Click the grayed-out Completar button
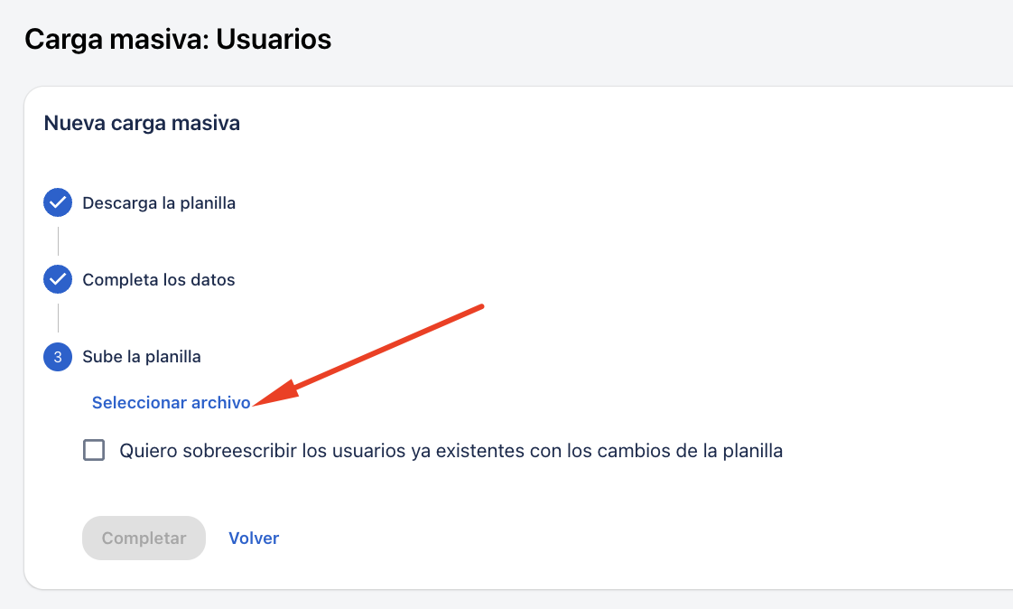This screenshot has height=609, width=1013. (x=144, y=538)
